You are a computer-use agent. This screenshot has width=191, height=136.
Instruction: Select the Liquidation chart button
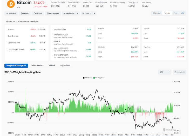tap(65, 66)
